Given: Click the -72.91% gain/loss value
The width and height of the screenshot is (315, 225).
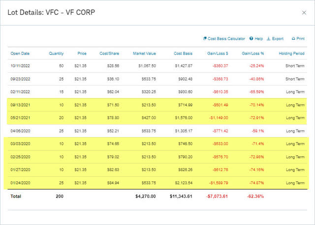Looking at the screenshot, I should coord(256,118).
